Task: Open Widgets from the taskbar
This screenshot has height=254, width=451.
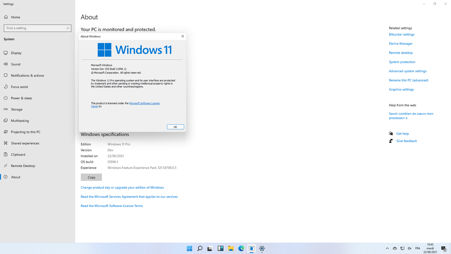Action: click(220, 248)
